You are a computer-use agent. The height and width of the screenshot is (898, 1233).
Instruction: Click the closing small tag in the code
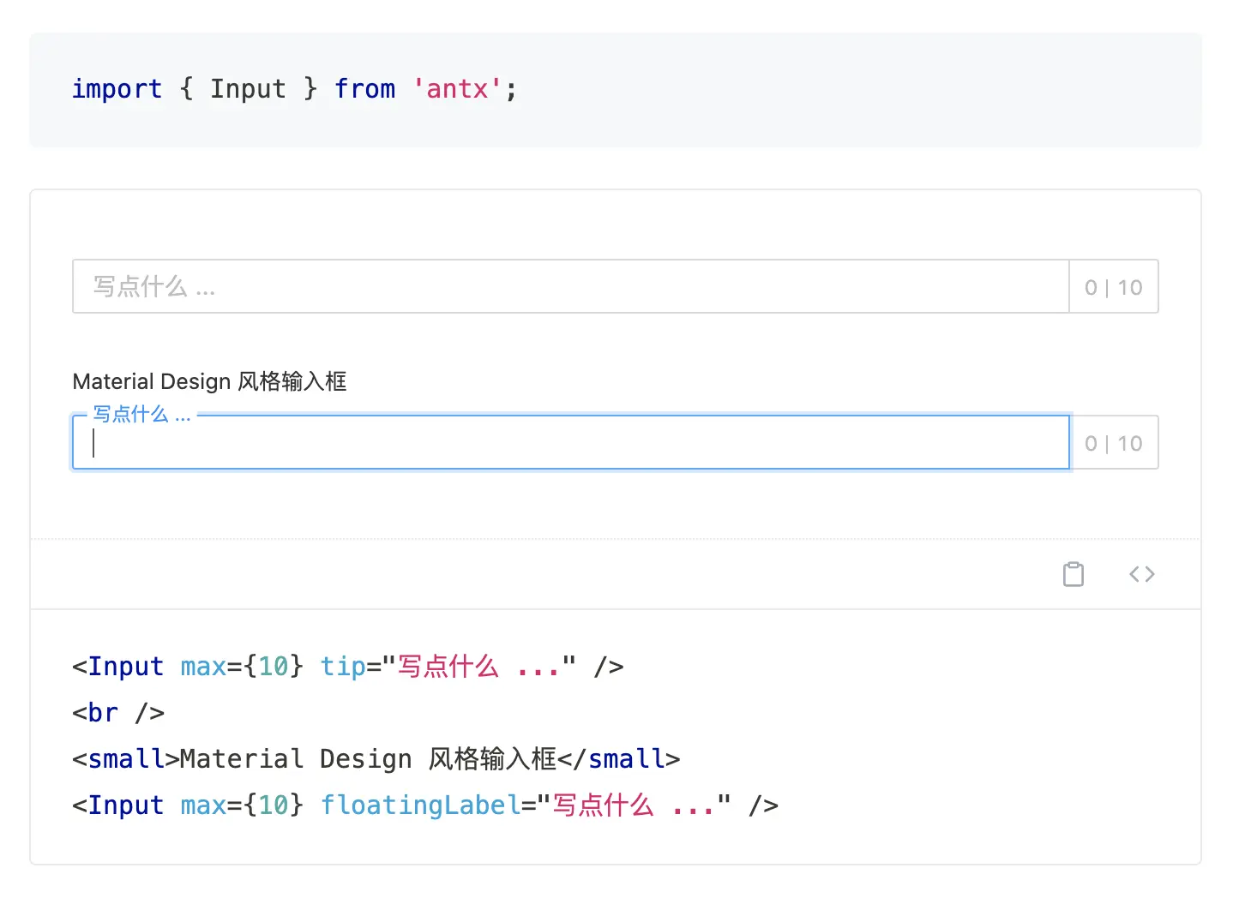point(618,759)
